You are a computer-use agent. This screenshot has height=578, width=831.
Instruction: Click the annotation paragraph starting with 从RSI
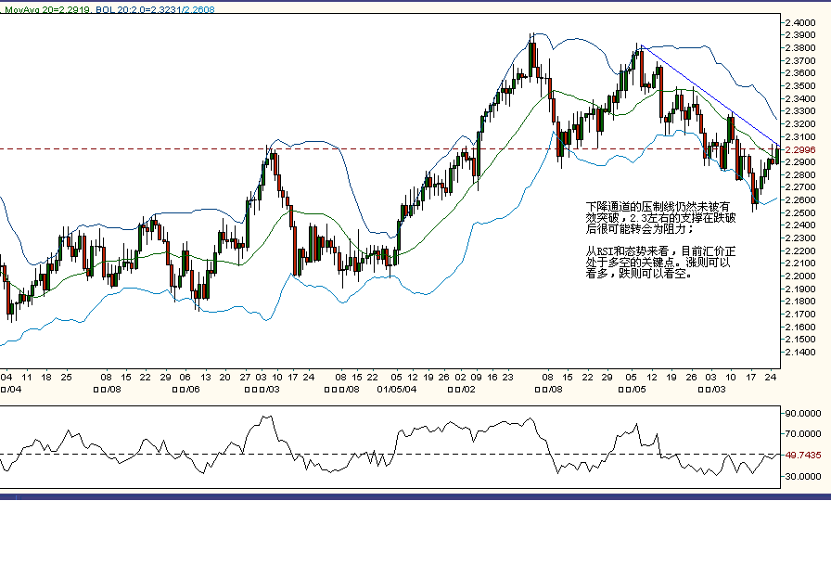[660, 263]
